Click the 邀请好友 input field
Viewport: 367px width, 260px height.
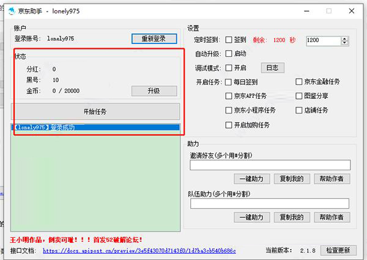[x=270, y=165]
